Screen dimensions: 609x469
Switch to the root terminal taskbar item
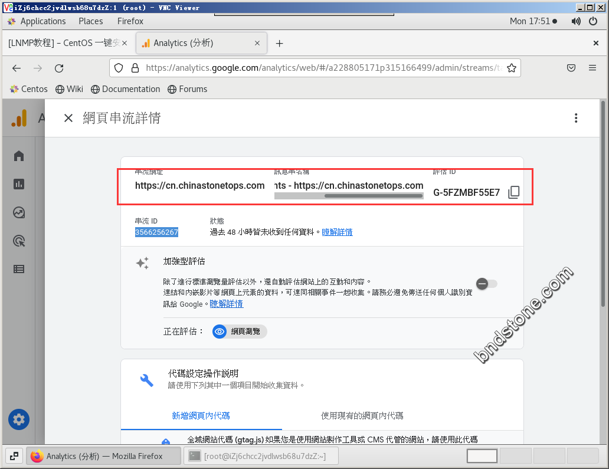pos(261,456)
